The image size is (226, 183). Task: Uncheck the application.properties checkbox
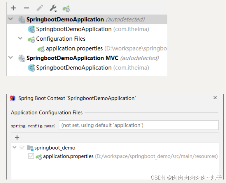[x=31, y=157]
